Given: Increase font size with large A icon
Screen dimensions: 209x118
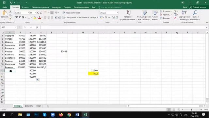Looking at the screenshot, I should coord(38,13).
